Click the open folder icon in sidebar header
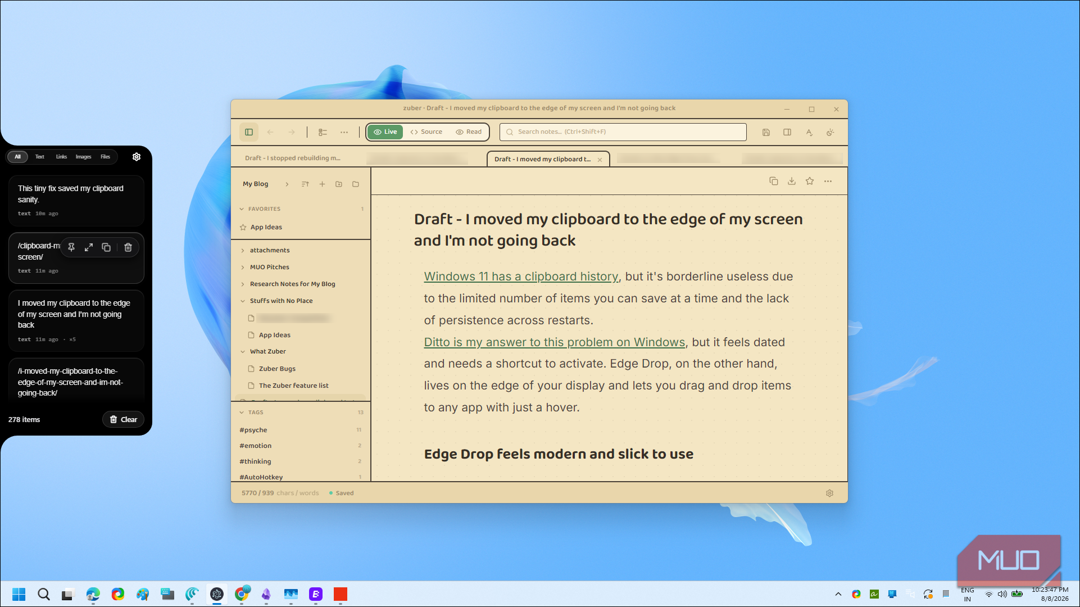Viewport: 1080px width, 607px height. [356, 184]
